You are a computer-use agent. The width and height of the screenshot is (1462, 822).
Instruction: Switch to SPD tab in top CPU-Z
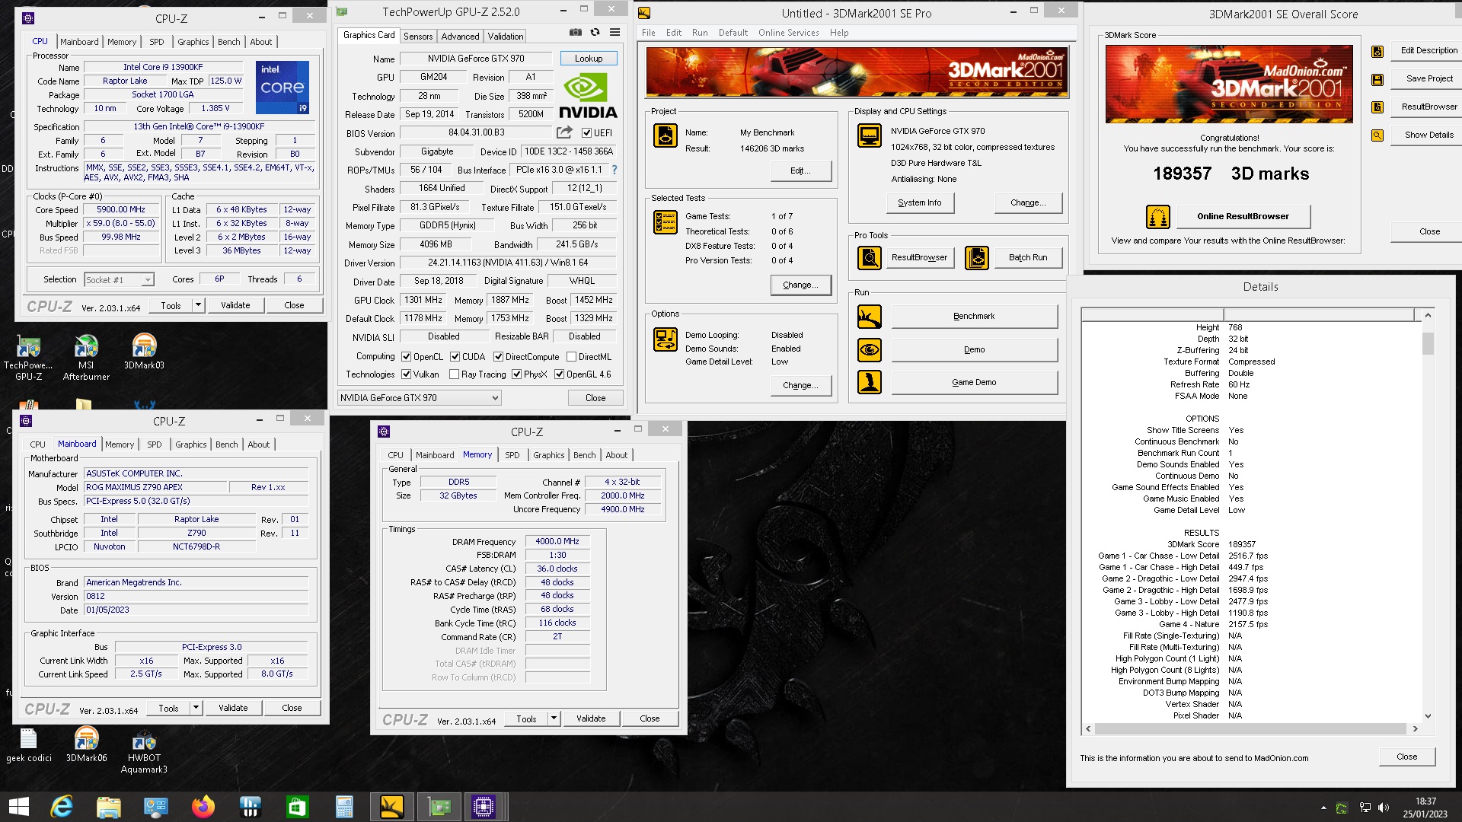click(156, 42)
